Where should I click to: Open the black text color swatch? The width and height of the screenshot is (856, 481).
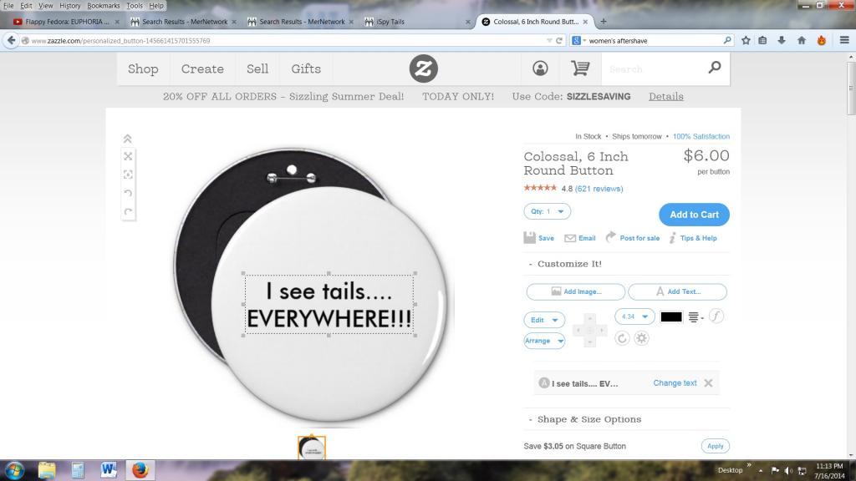[671, 316]
